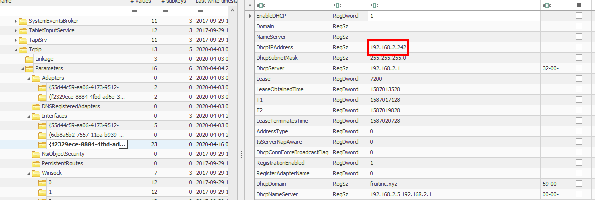Expand the SystemEventsBroker key

point(16,21)
